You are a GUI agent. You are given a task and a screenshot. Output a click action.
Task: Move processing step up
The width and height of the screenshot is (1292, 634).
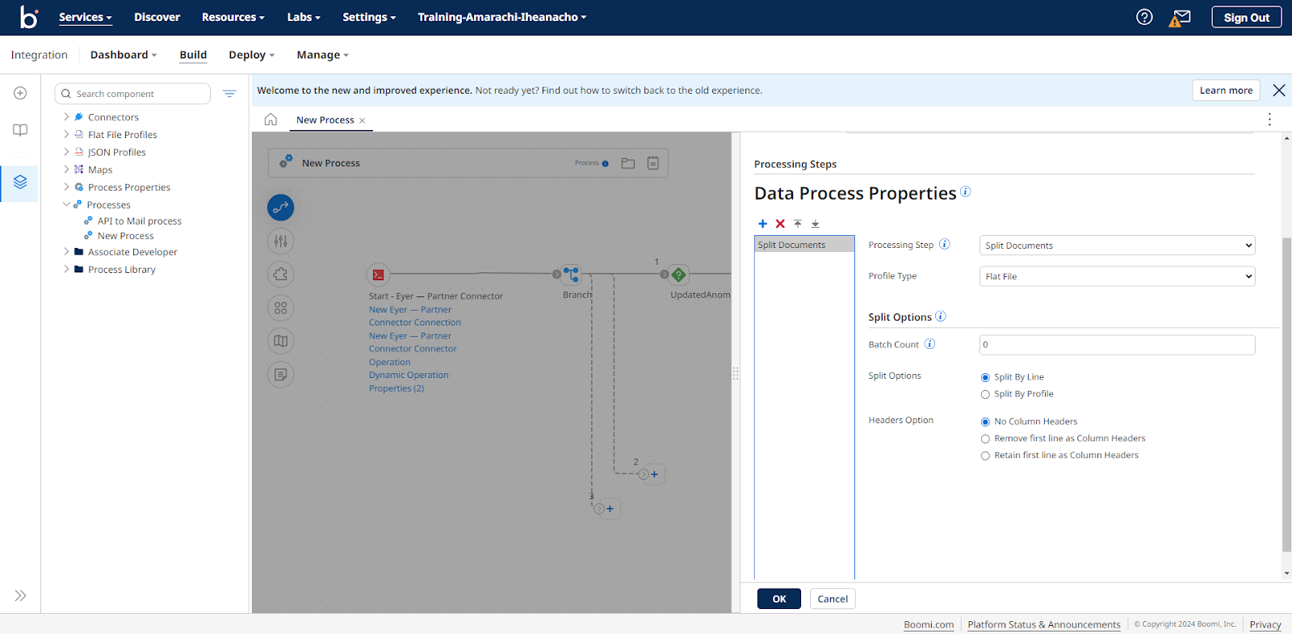tap(798, 224)
